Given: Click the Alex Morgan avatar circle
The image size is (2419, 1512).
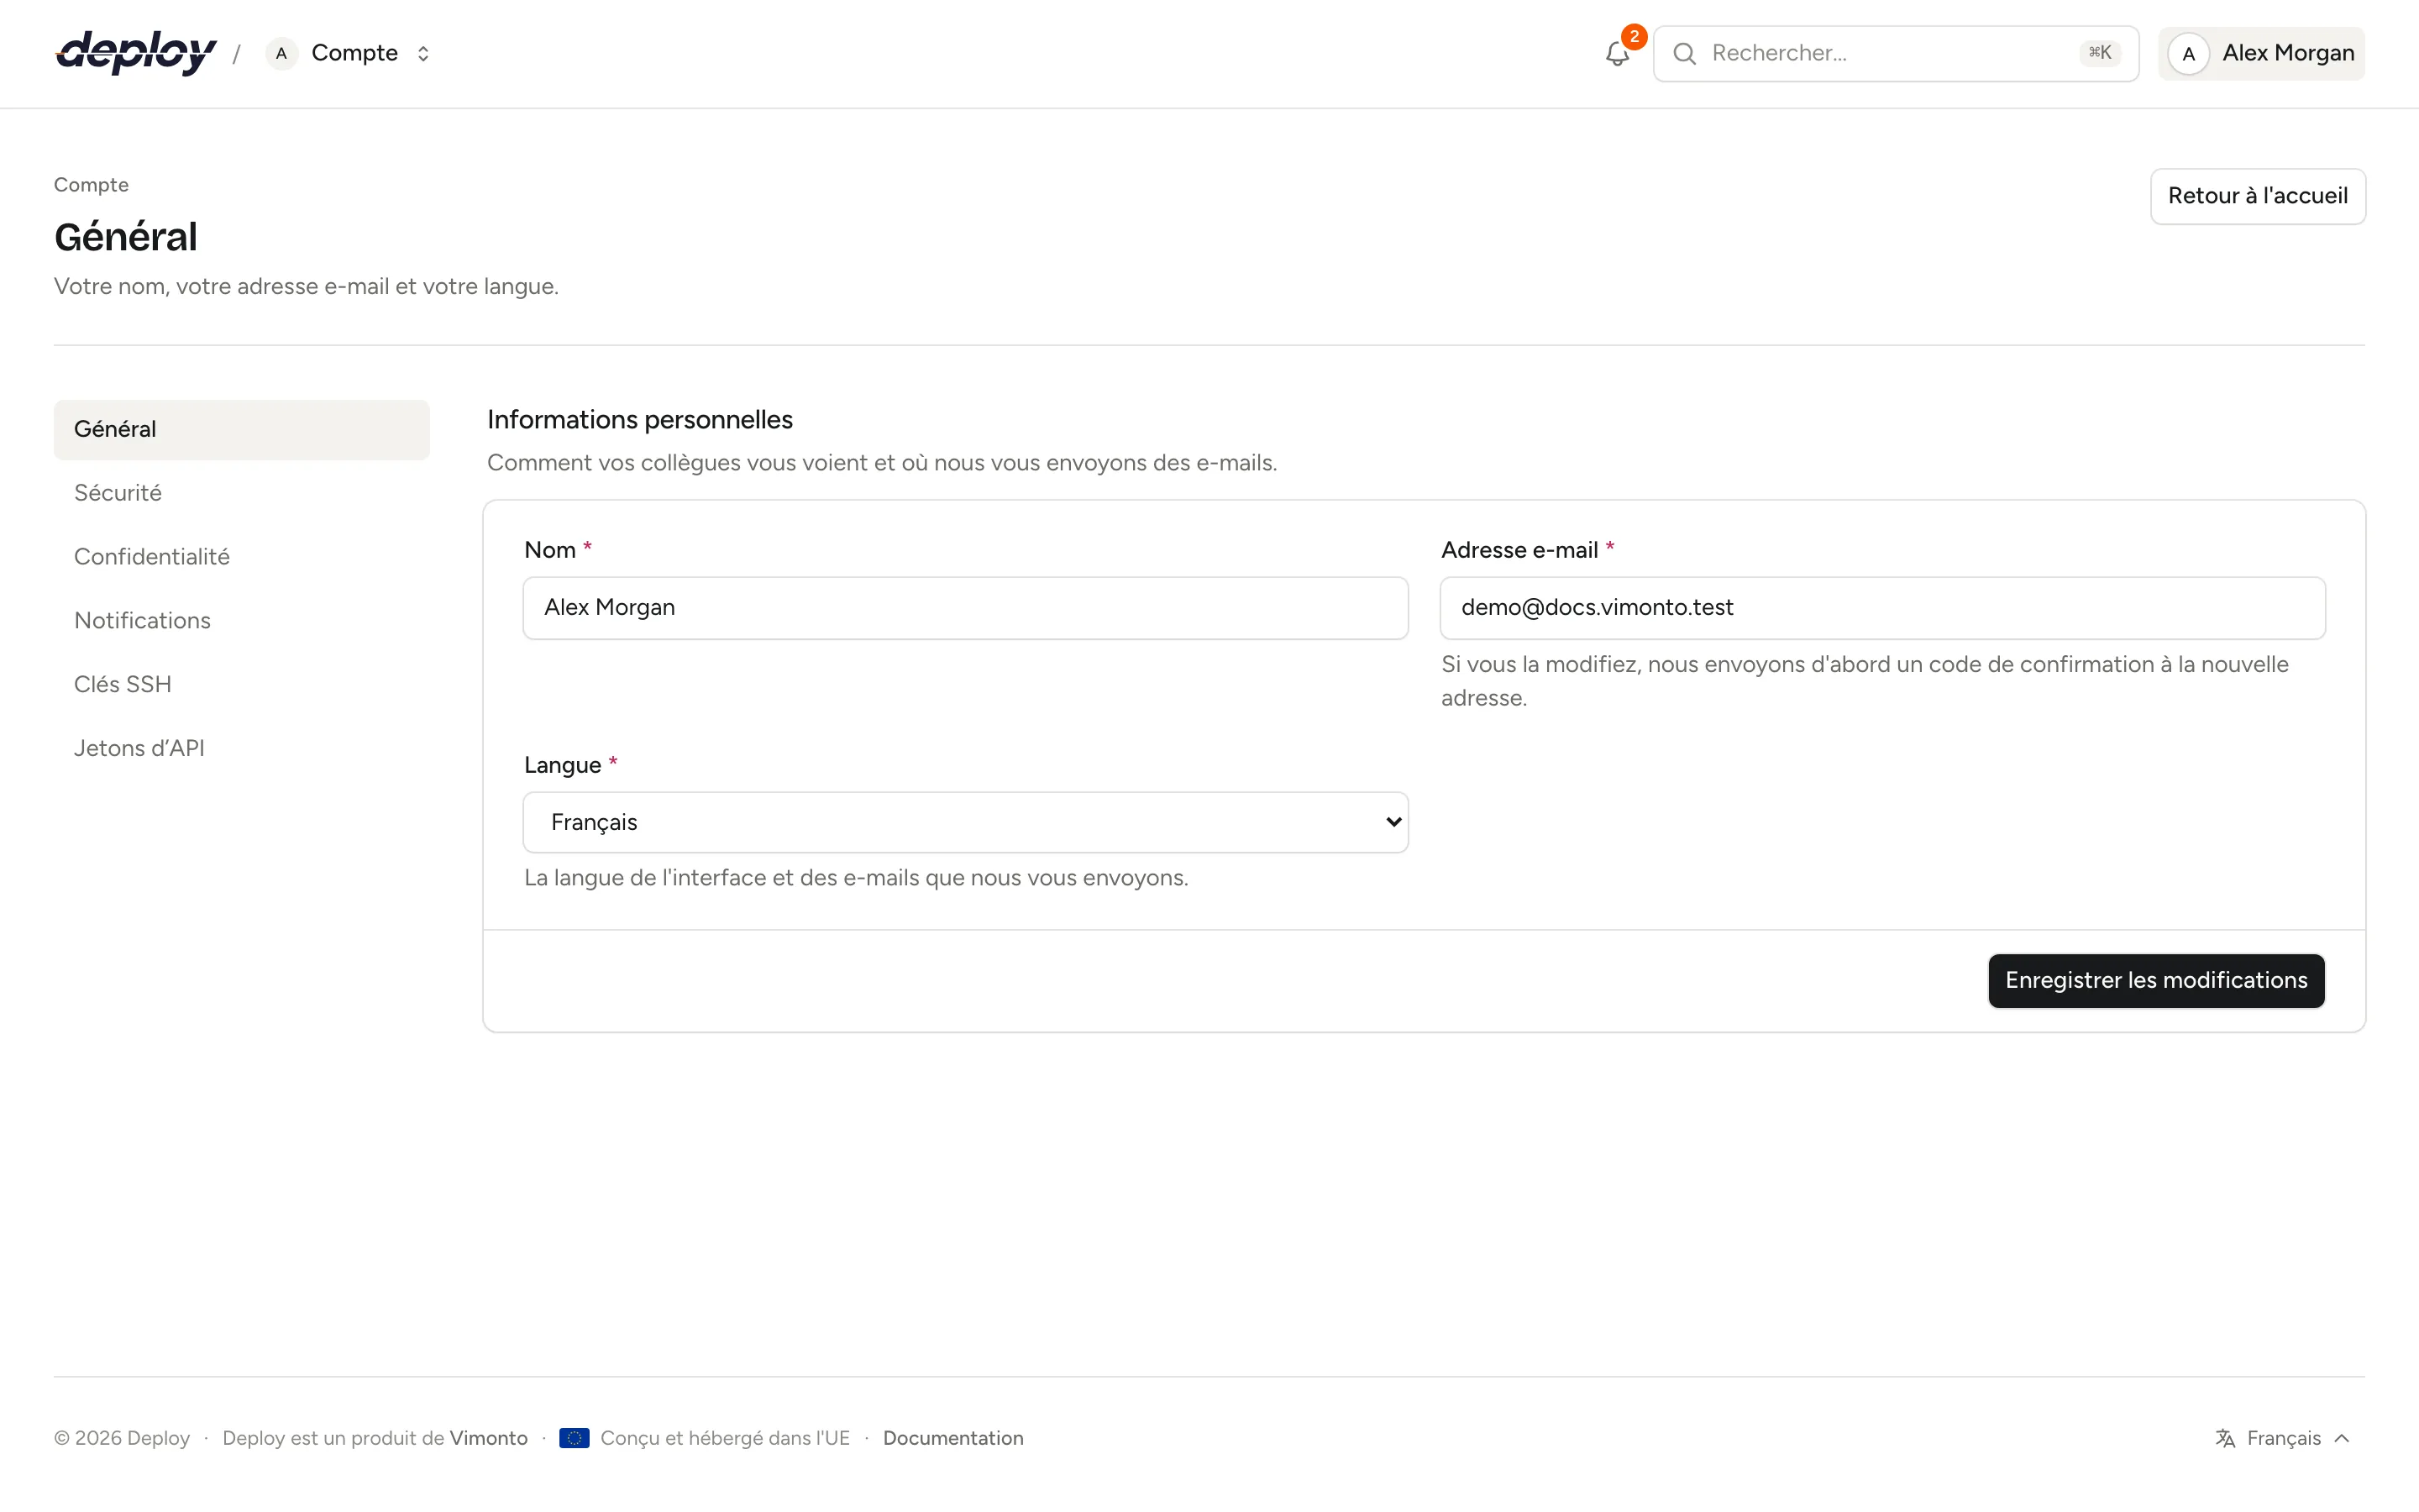Looking at the screenshot, I should click(x=2188, y=54).
